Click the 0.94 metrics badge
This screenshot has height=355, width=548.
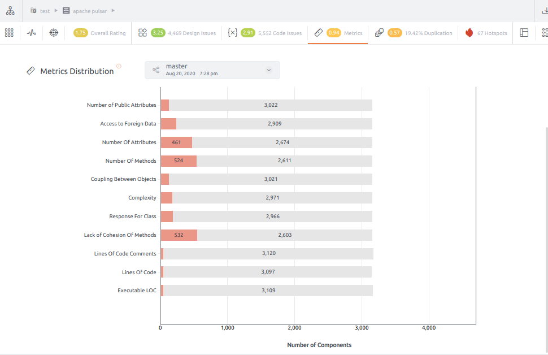334,33
